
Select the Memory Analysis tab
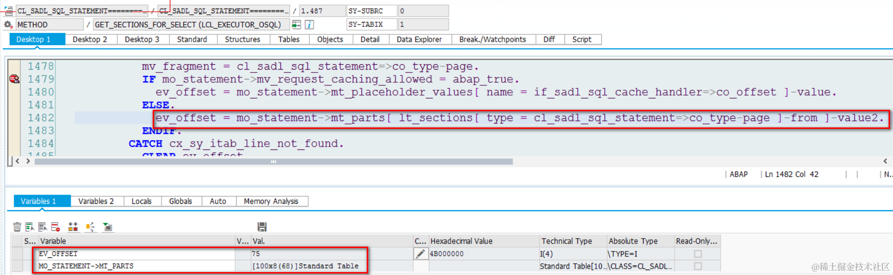(271, 201)
